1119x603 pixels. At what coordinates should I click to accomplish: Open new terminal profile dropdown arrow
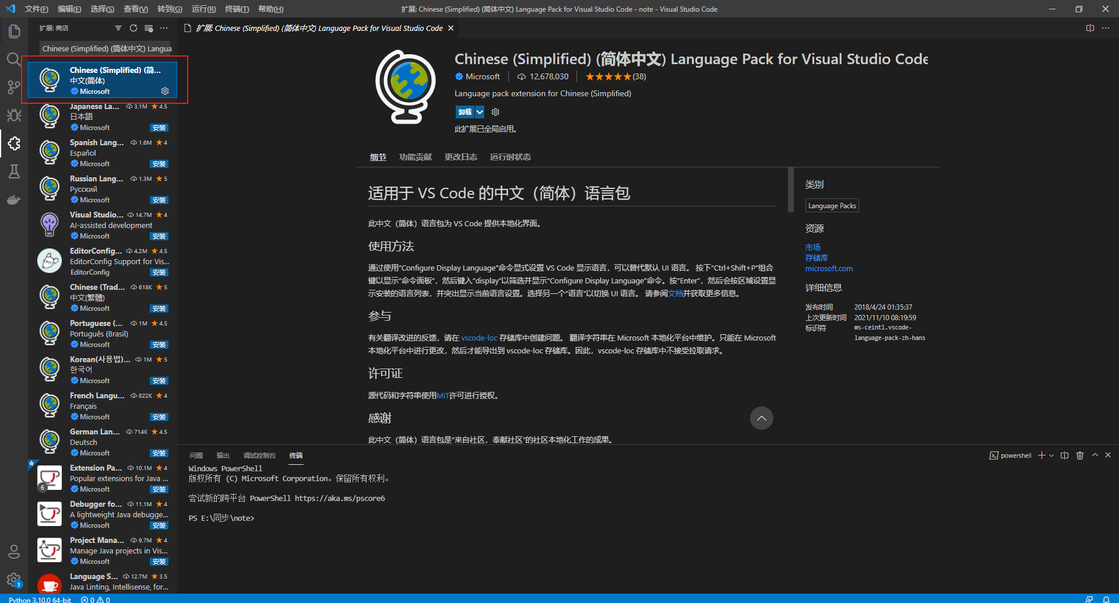coord(1051,455)
